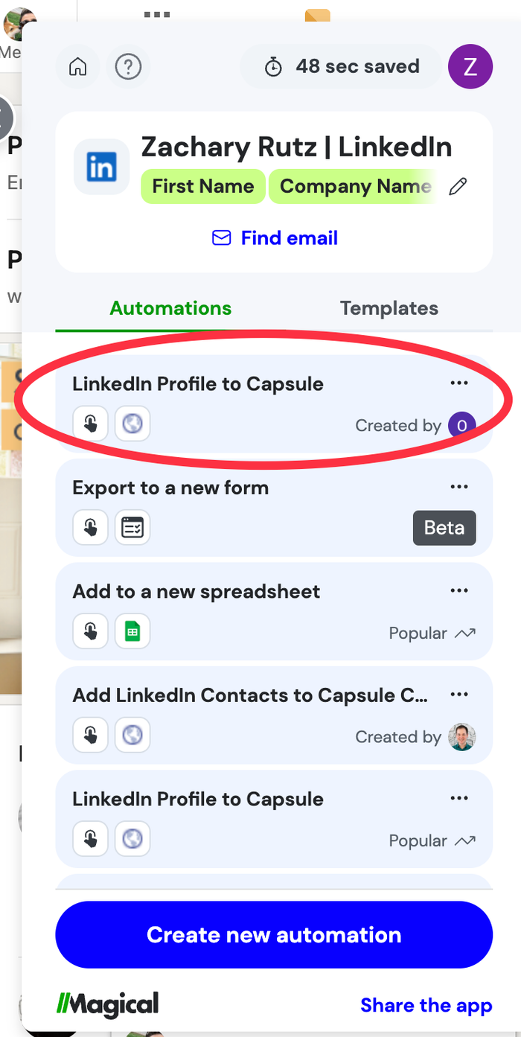The image size is (521, 1037).
Task: Open options menu for Add LinkedIn Contacts to Capsule
Action: tap(459, 694)
